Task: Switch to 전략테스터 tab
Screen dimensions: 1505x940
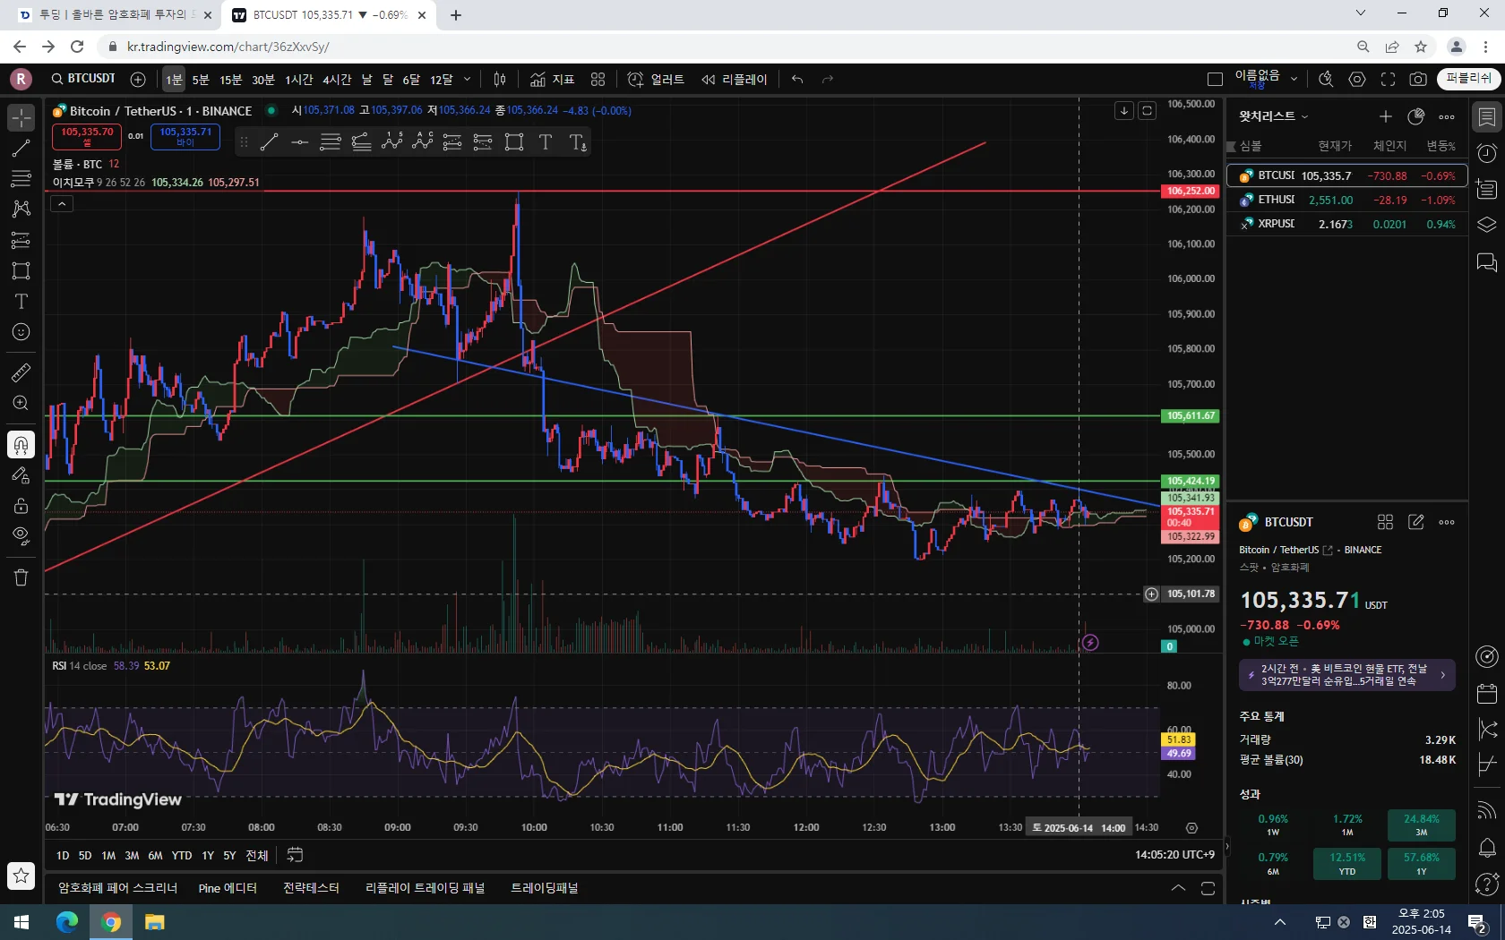Action: (x=311, y=888)
